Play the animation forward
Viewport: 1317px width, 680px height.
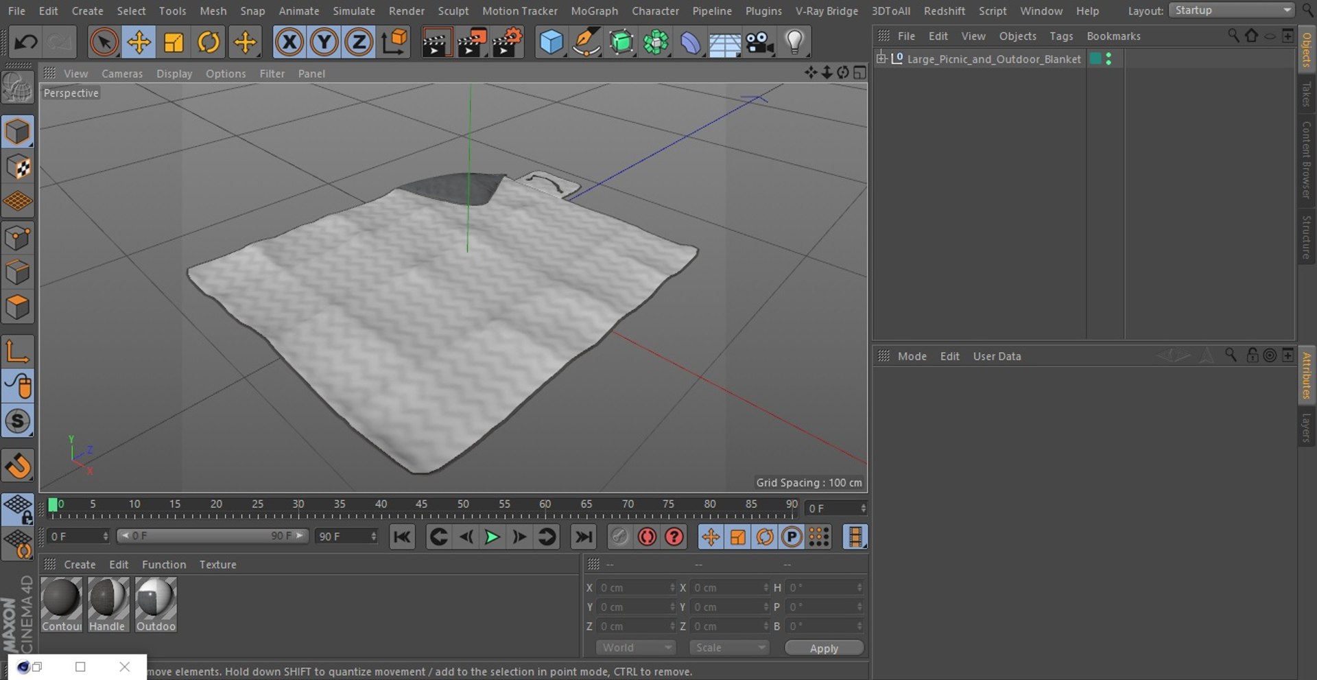pyautogui.click(x=492, y=537)
